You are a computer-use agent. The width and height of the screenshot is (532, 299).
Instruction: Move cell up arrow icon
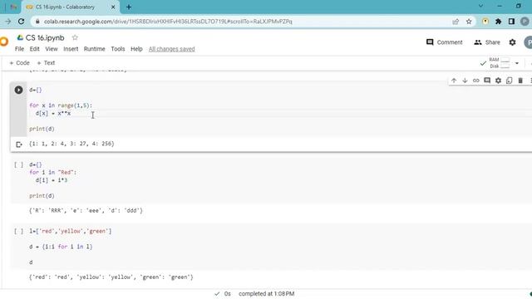[454, 81]
